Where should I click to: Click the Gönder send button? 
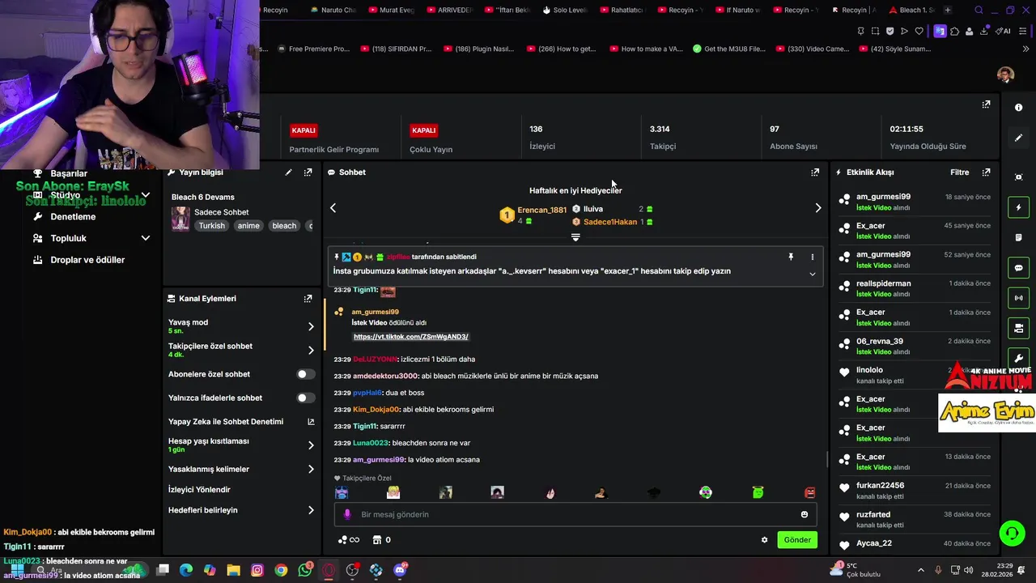coord(797,540)
